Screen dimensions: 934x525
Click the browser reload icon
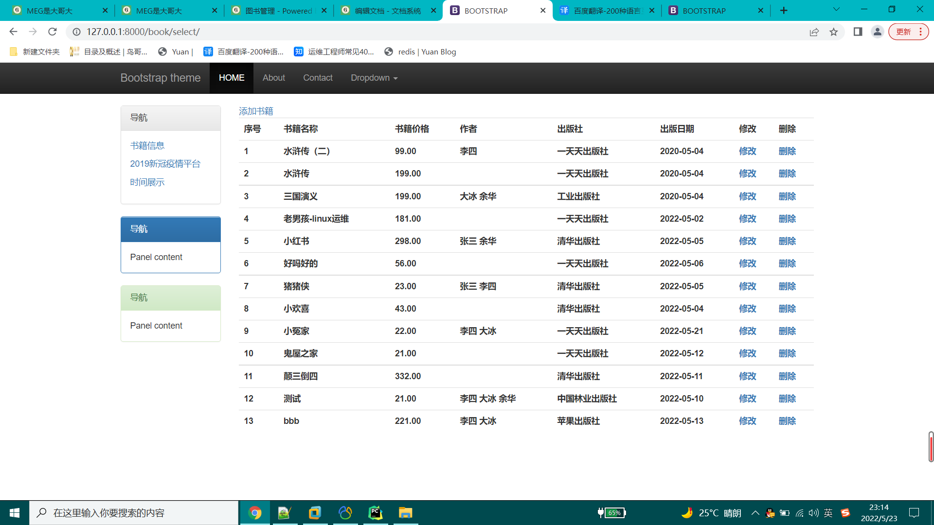pyautogui.click(x=53, y=32)
